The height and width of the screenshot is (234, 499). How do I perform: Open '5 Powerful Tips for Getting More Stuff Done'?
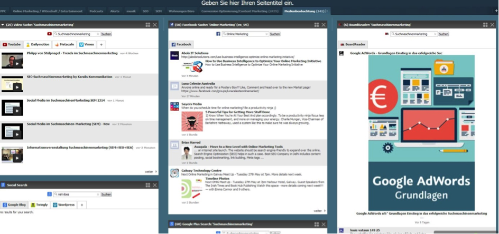tap(238, 112)
